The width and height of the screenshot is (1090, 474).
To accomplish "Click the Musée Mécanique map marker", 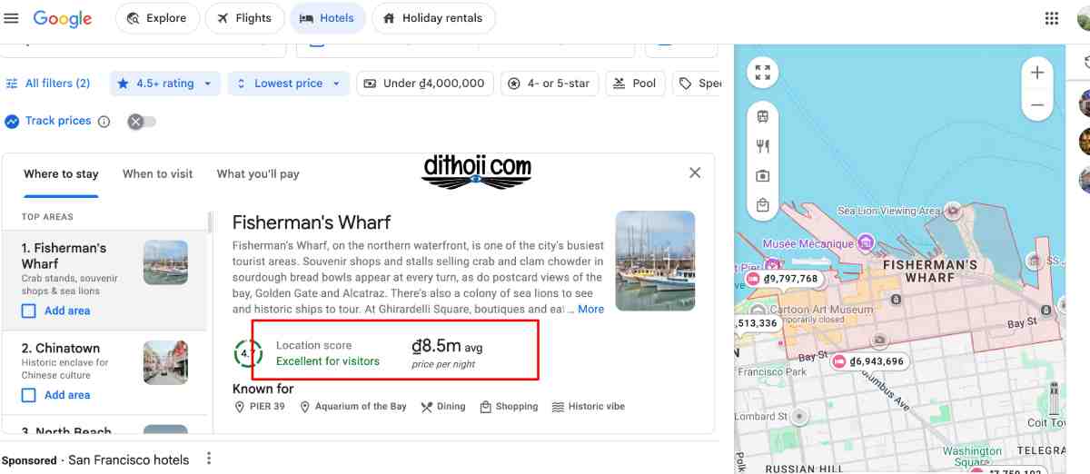I will click(x=866, y=242).
